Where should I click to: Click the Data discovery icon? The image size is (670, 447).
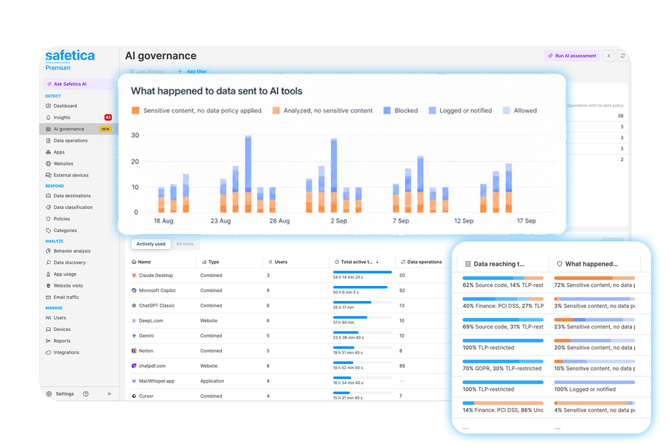48,263
